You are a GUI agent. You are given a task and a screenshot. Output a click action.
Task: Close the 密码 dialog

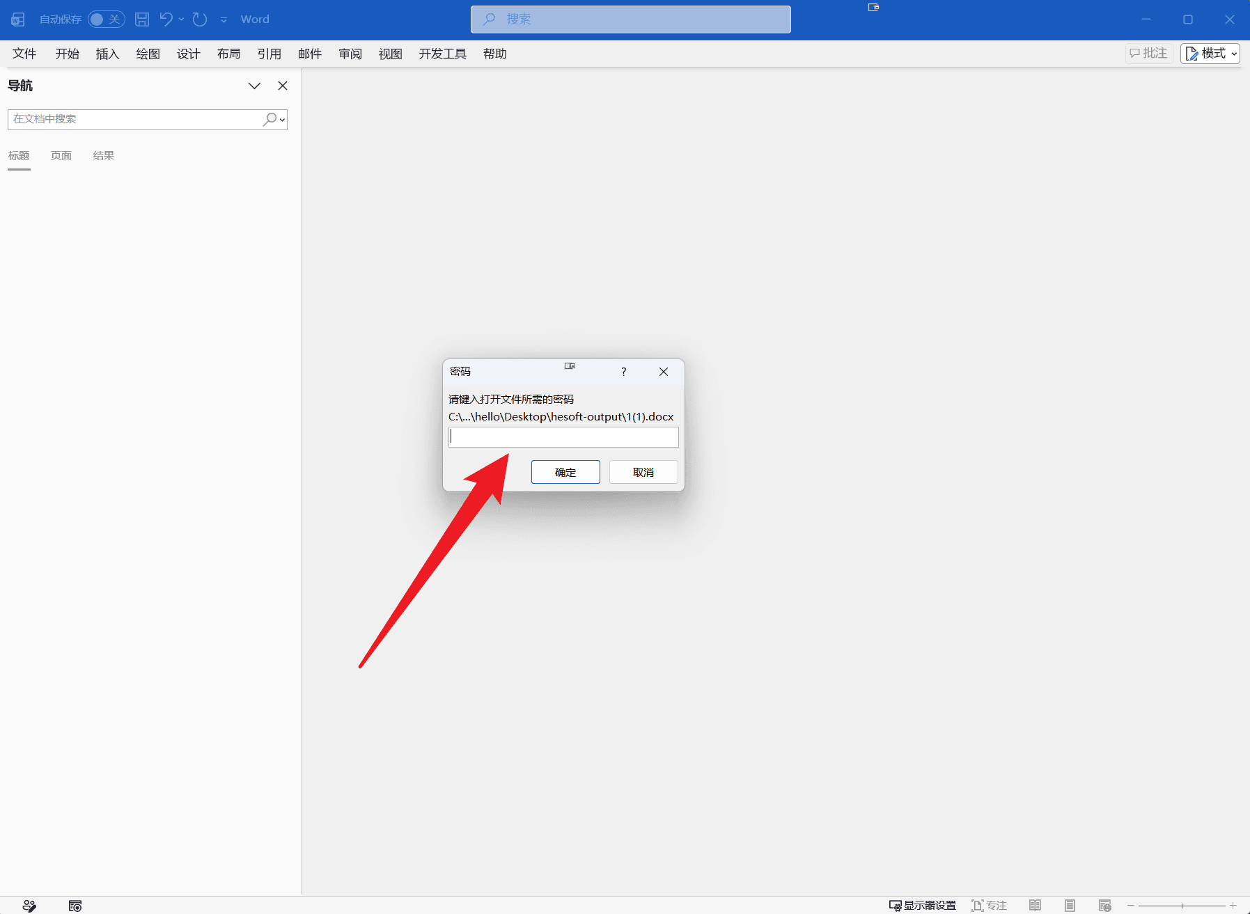[664, 372]
